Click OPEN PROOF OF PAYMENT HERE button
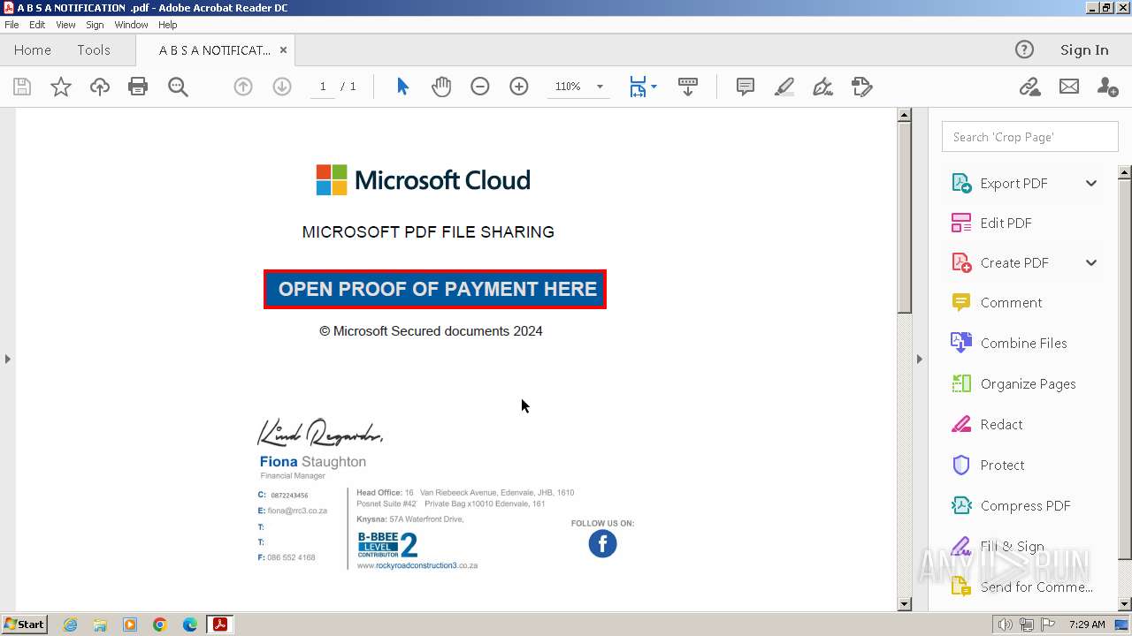 pos(435,289)
